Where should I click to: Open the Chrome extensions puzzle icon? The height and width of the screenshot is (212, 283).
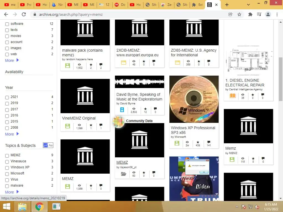(250, 14)
